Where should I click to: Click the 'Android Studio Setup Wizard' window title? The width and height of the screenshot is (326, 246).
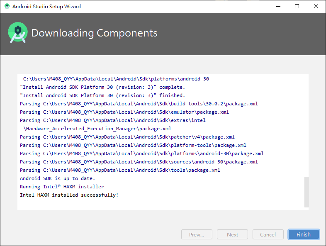[x=46, y=7]
